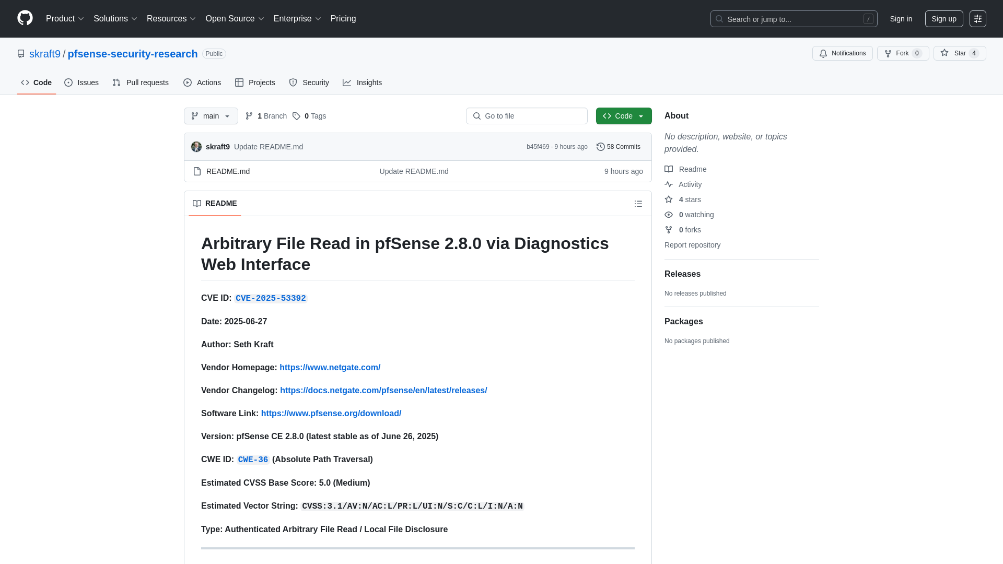View the 0 watching link
The height and width of the screenshot is (564, 1003).
pos(696,215)
